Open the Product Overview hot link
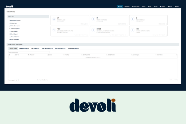The height and width of the screenshot is (124, 186). coord(14,37)
